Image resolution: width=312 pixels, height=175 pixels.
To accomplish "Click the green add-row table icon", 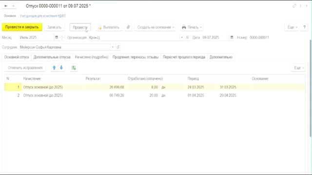I will coord(74,68).
